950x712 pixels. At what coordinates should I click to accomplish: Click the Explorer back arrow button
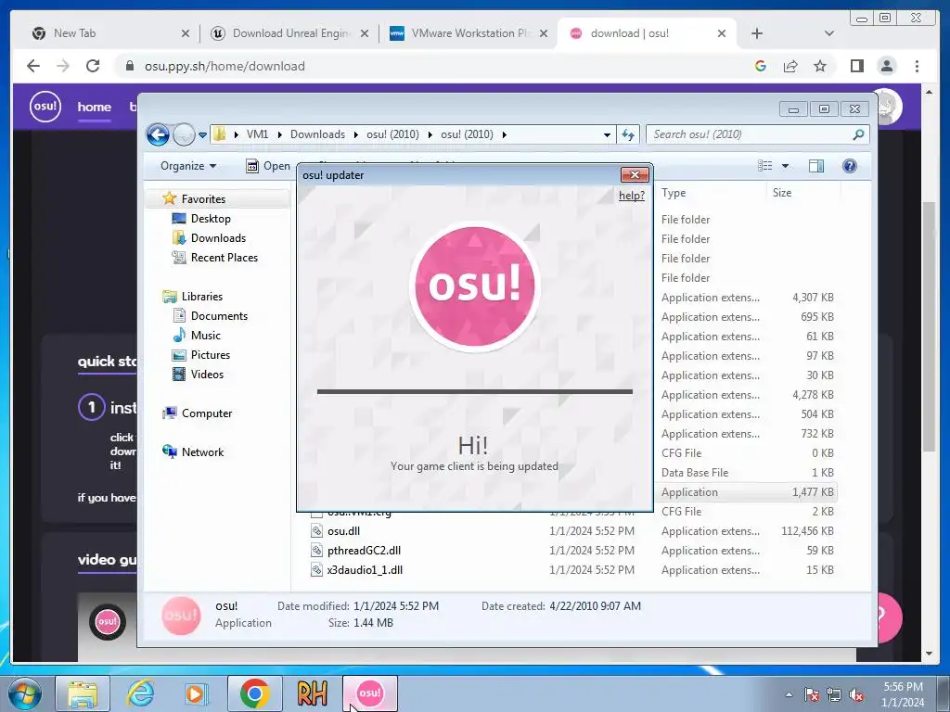point(158,134)
